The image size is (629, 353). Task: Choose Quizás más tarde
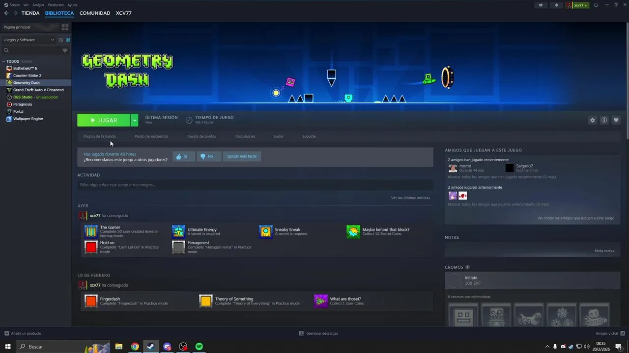242,156
